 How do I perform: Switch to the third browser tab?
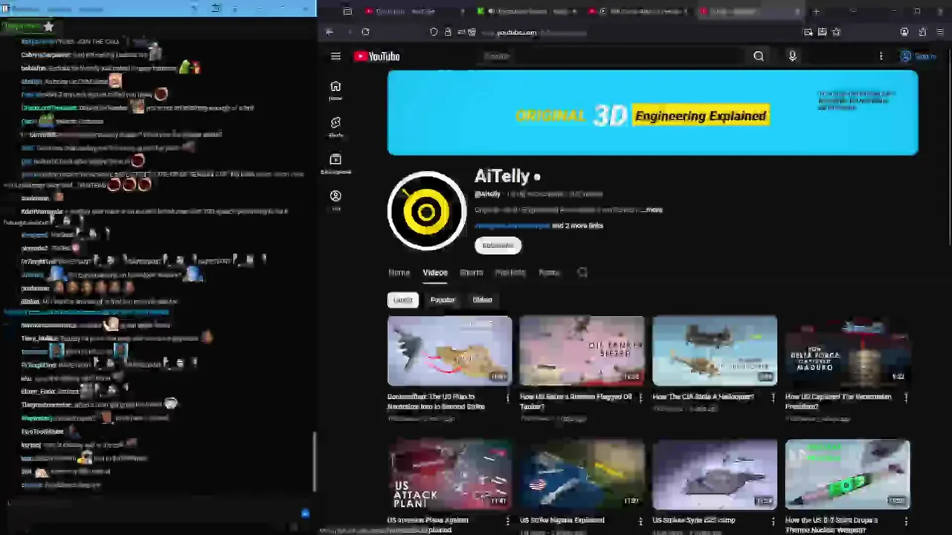tap(638, 12)
